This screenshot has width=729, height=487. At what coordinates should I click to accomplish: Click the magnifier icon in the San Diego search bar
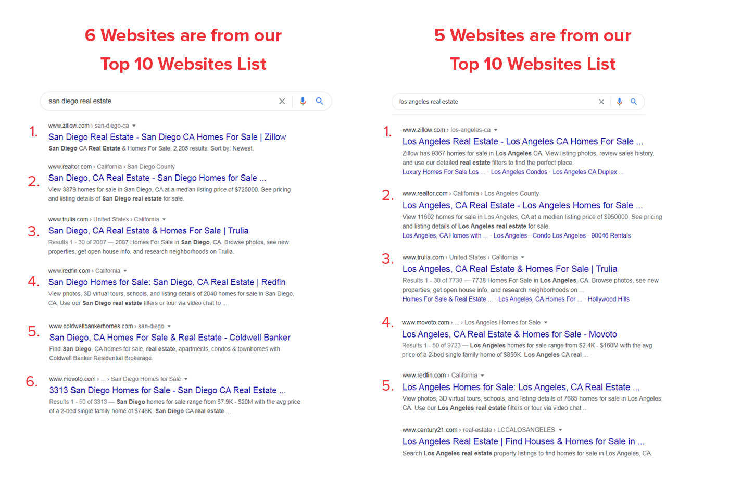[320, 101]
